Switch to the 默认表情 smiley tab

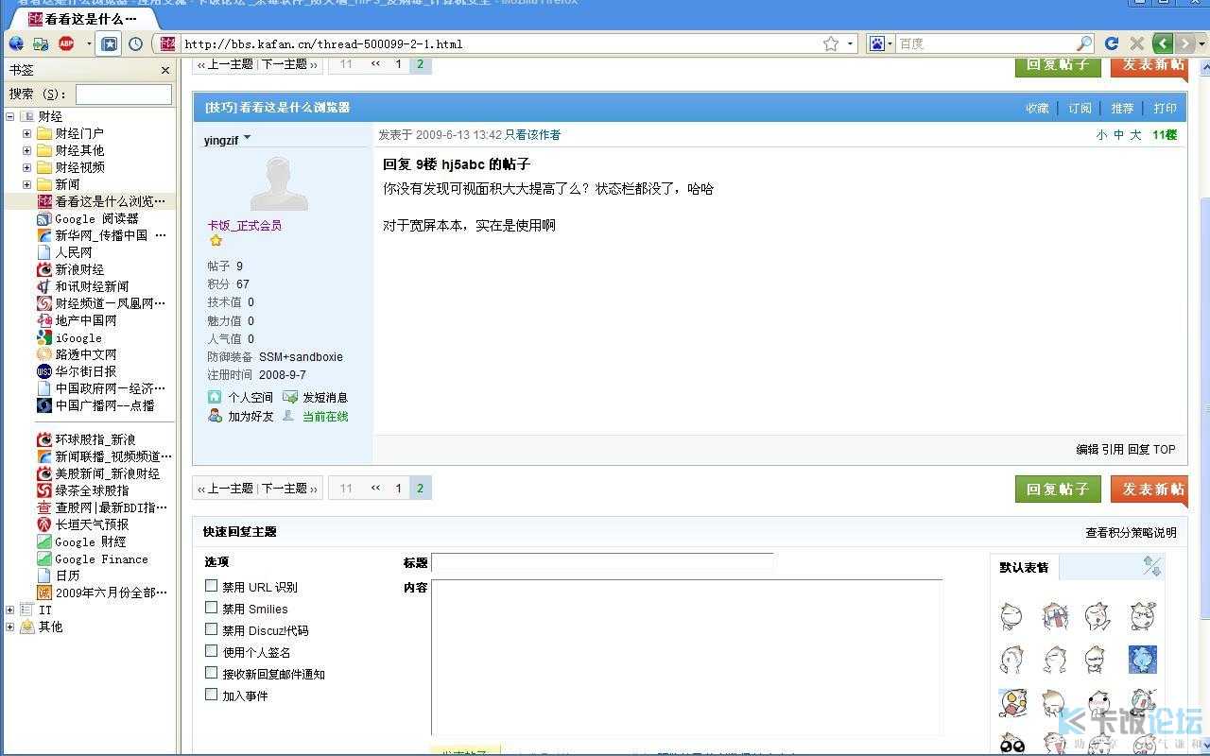[x=1025, y=567]
